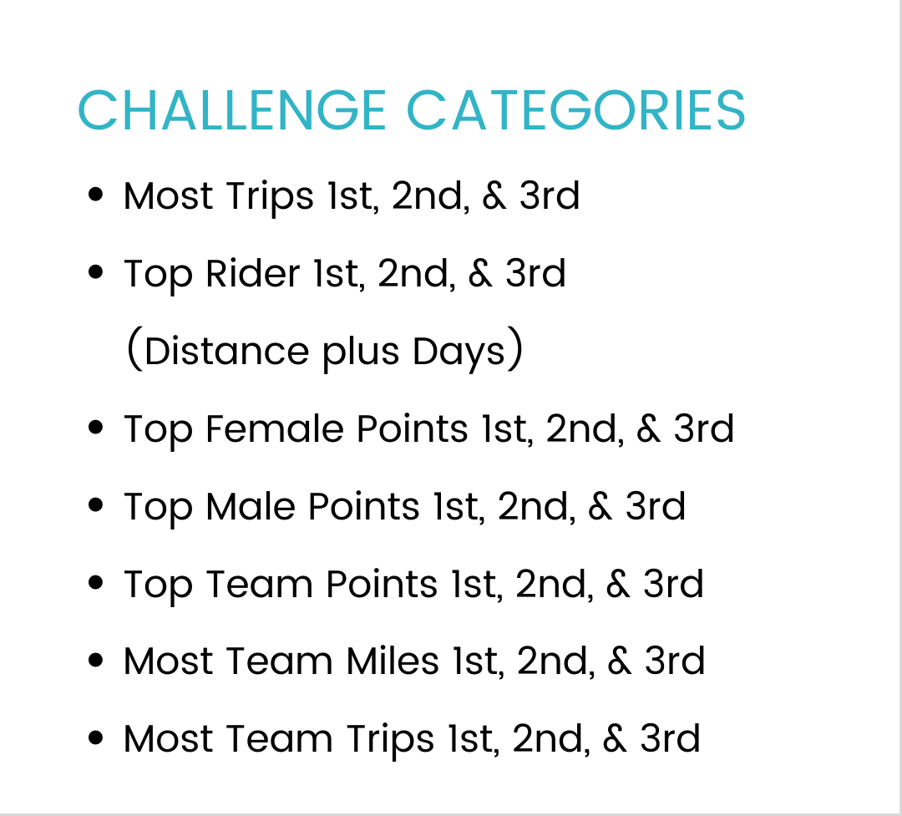Click the bullet before Top Team Points
902x816 pixels.
pos(95,582)
